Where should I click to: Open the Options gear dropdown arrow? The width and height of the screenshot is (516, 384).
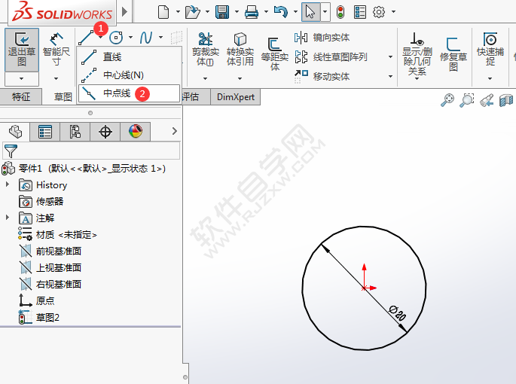click(x=393, y=12)
